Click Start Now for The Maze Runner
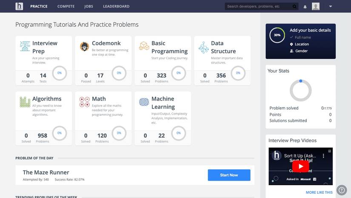Viewport: 351px width, 198px height. [229, 175]
